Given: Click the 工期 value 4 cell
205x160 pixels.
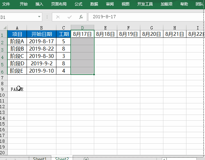Looking at the screenshot, I should [63, 71].
